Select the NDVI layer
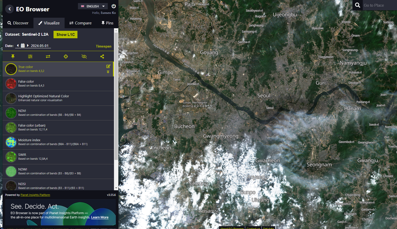Viewport: 397px width, 229px height. [58, 113]
